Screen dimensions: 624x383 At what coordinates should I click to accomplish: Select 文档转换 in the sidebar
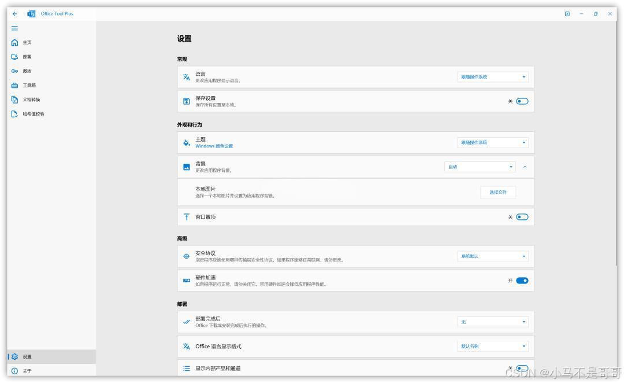click(51, 100)
